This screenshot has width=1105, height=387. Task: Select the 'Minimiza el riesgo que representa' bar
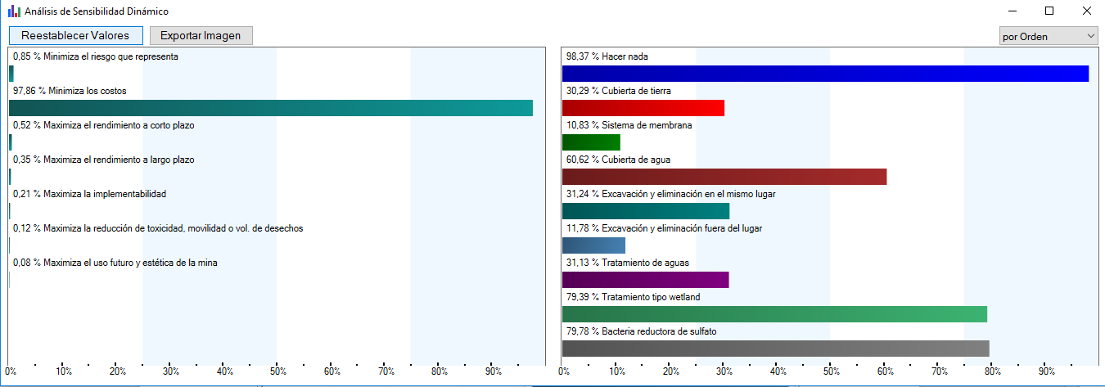[11, 74]
